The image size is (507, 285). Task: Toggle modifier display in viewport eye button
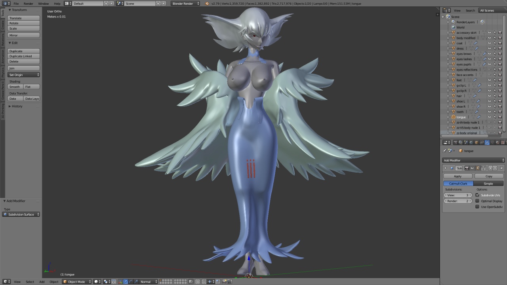tap(472, 168)
